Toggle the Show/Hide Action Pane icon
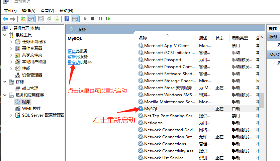280x161 pixels. click(x=75, y=19)
